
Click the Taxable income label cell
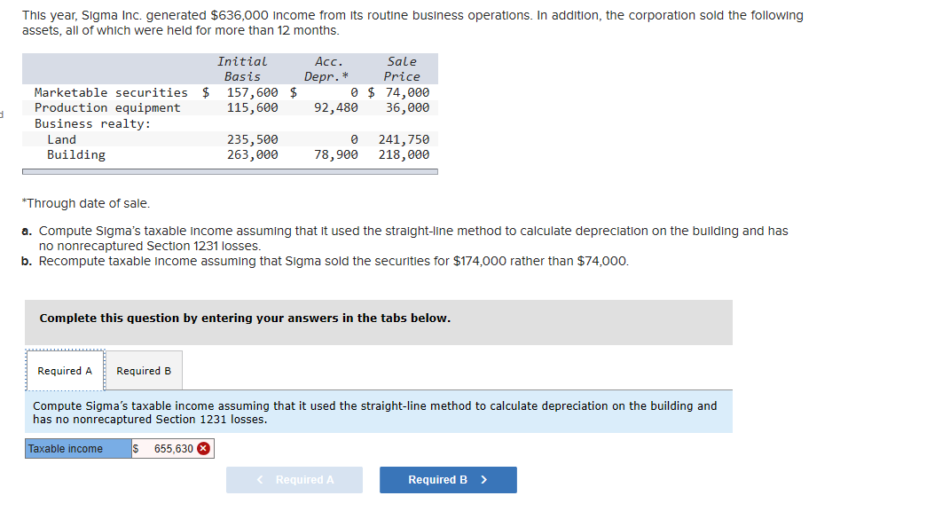click(x=75, y=448)
